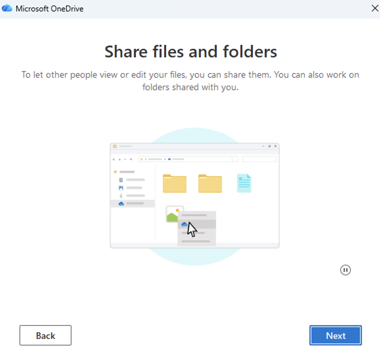Click the search box in illustrated explorer

[x=259, y=159]
